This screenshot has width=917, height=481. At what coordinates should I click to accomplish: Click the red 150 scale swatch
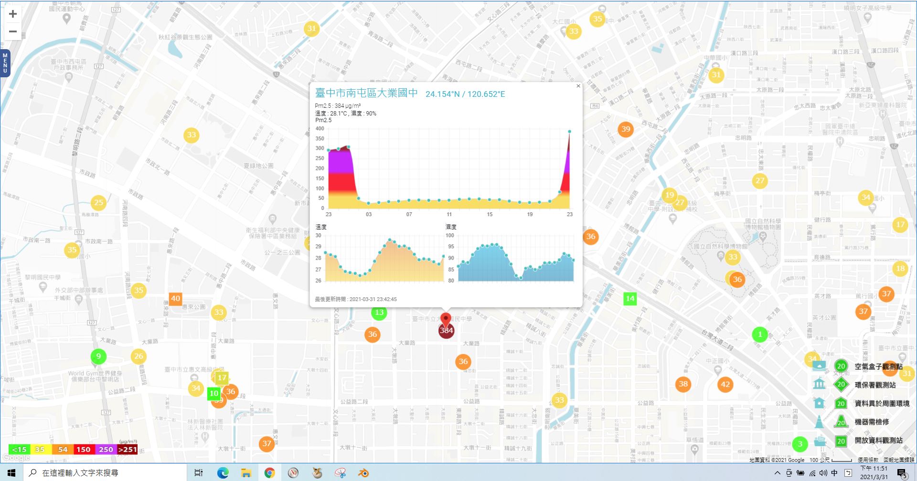(x=84, y=450)
